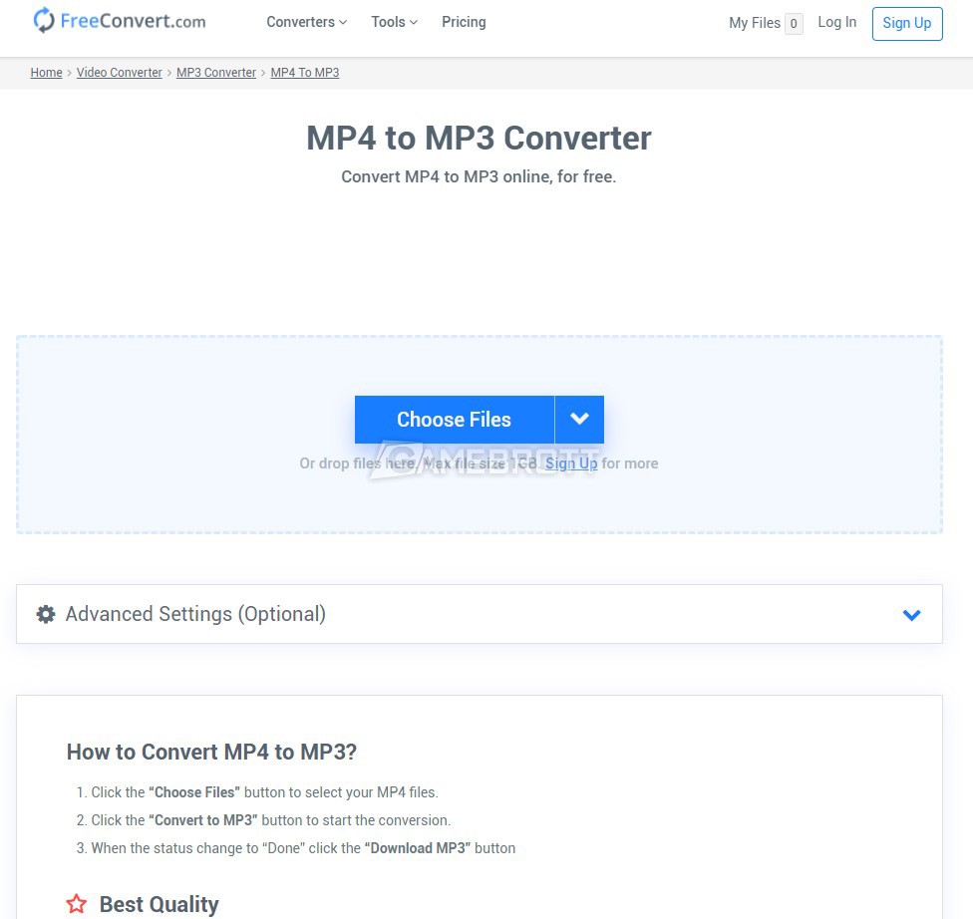
Task: Click the Choose Files button
Action: click(x=455, y=419)
